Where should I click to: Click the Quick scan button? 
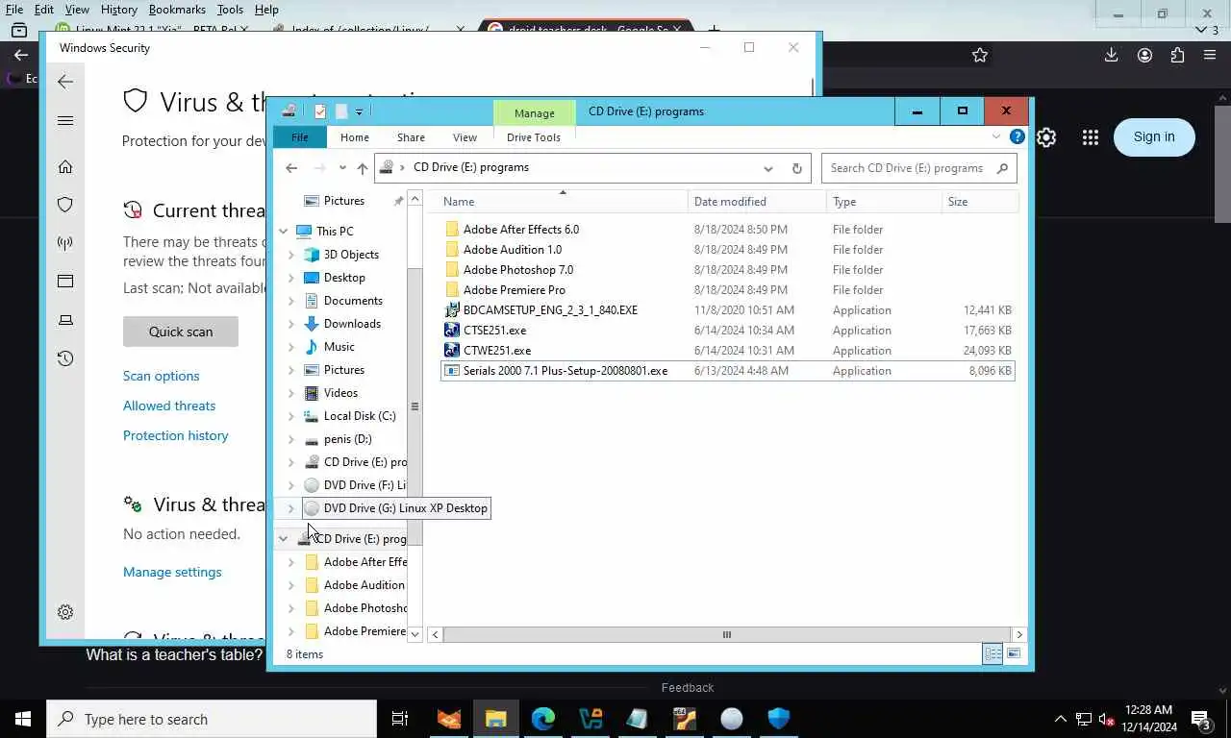click(181, 332)
